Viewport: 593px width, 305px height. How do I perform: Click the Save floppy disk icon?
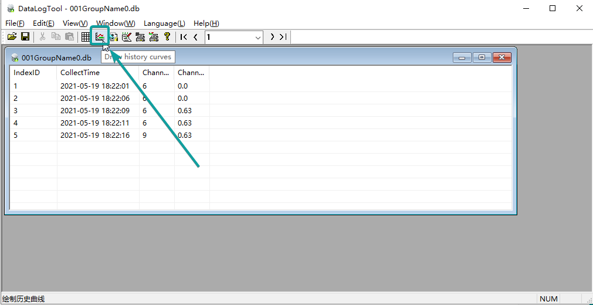point(25,37)
